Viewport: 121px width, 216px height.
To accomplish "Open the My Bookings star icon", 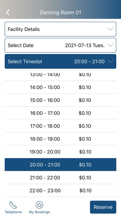I will (39, 205).
